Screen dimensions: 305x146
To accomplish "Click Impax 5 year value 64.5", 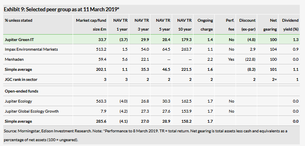I will 166,49.
